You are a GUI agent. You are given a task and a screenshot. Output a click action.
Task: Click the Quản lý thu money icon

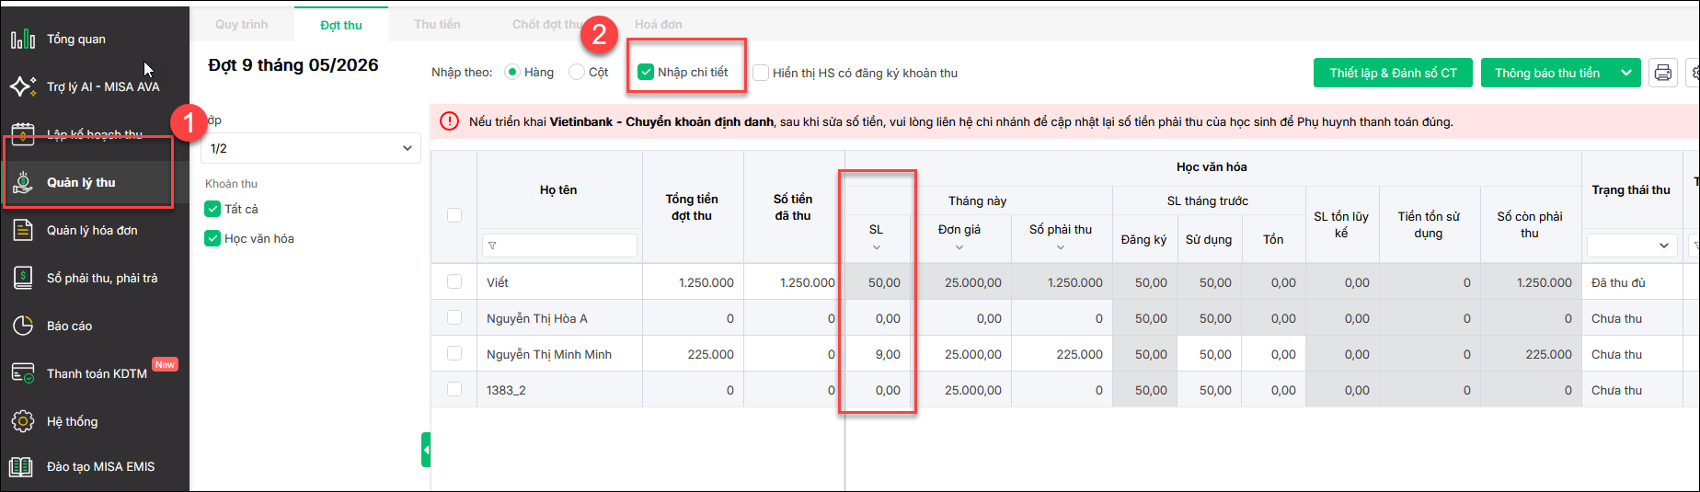pos(22,182)
